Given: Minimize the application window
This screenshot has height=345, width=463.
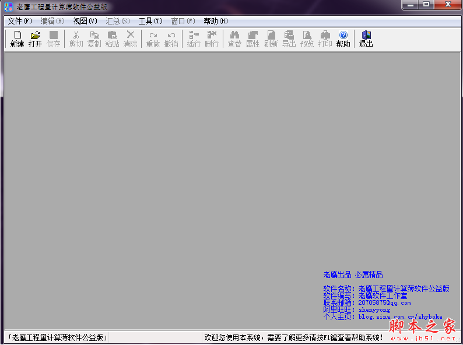Looking at the screenshot, I should (411, 5).
